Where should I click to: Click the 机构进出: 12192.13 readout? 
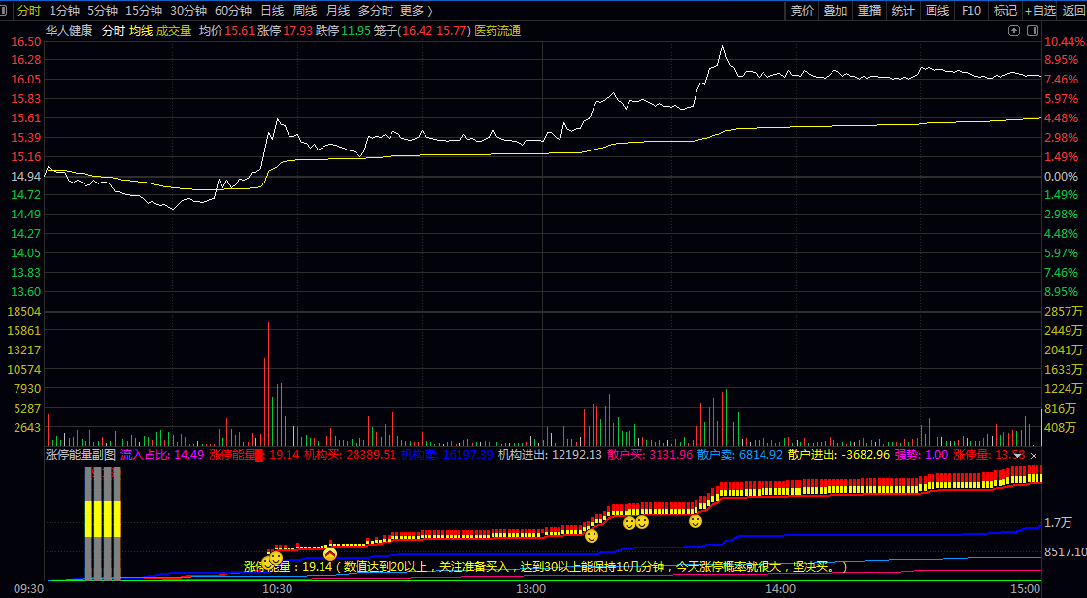tap(550, 455)
